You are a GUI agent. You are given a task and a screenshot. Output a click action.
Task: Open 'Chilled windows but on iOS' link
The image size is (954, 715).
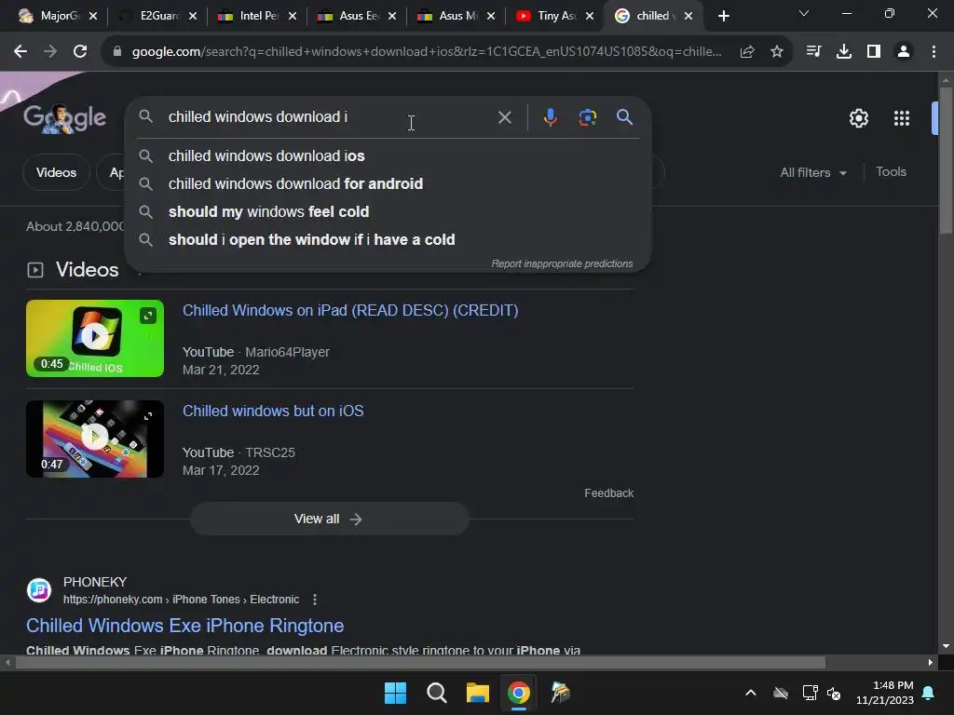point(273,411)
